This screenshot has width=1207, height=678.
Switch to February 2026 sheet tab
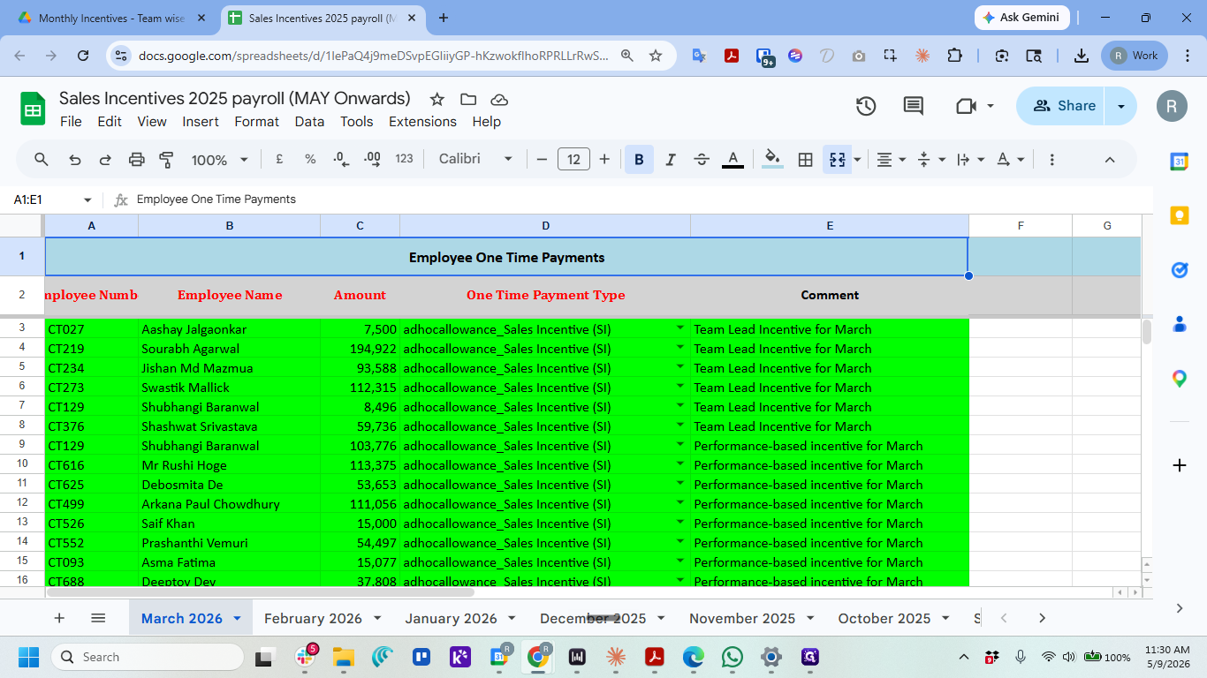313,618
